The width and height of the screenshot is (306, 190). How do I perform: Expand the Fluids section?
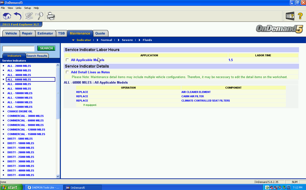[139, 40]
